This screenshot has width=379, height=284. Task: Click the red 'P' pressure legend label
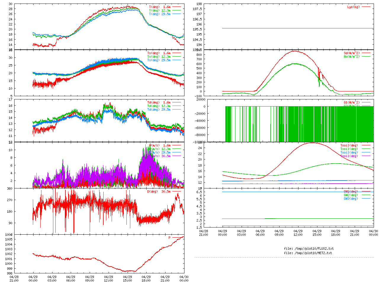pyautogui.click(x=170, y=238)
